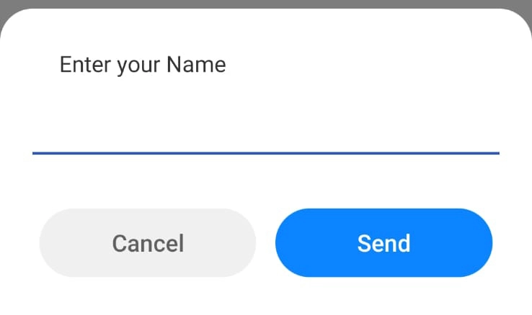Click the blue underline of name field
Image resolution: width=532 pixels, height=315 pixels.
tap(265, 152)
